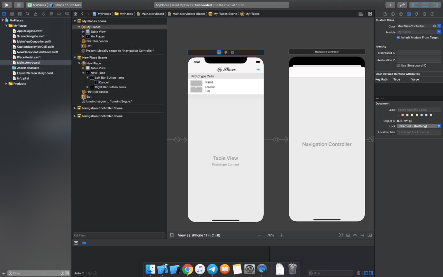Collapse Left Bar Button Items
443x277 pixels.
click(x=88, y=78)
